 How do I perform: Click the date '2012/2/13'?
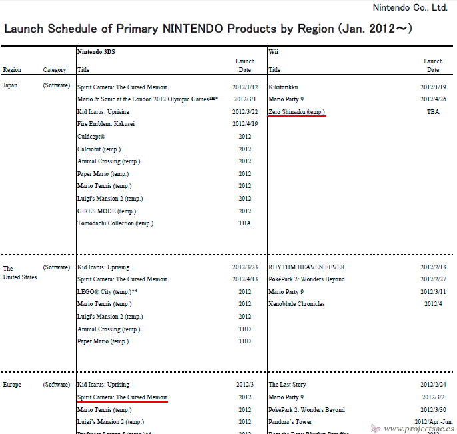click(x=433, y=267)
